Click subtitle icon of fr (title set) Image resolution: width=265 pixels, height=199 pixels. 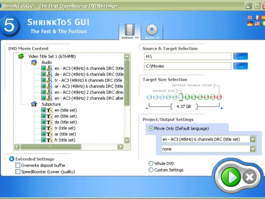[49, 140]
